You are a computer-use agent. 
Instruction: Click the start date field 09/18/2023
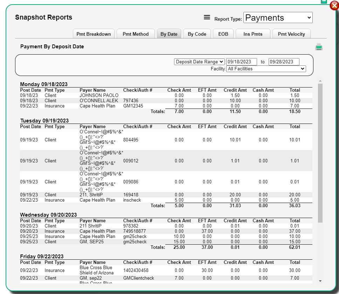click(x=242, y=62)
